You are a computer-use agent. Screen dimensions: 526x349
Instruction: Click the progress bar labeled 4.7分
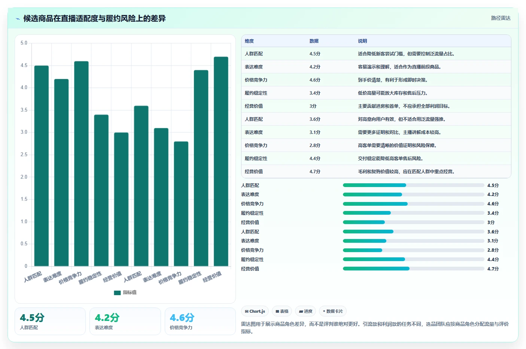(414, 269)
